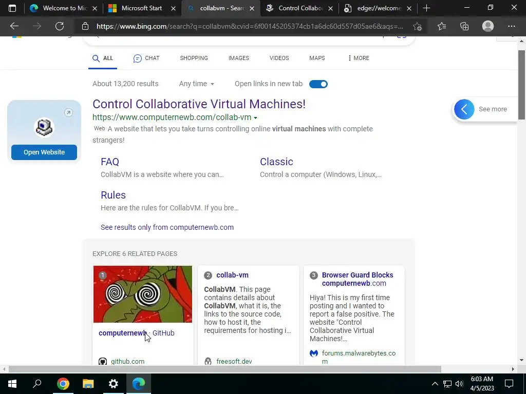Click the See more chevron button
Screen dimensions: 526x394
click(464, 109)
